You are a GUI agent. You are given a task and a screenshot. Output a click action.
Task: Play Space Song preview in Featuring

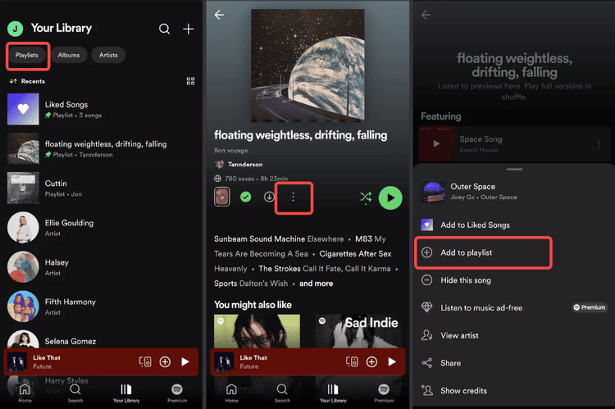coord(436,144)
